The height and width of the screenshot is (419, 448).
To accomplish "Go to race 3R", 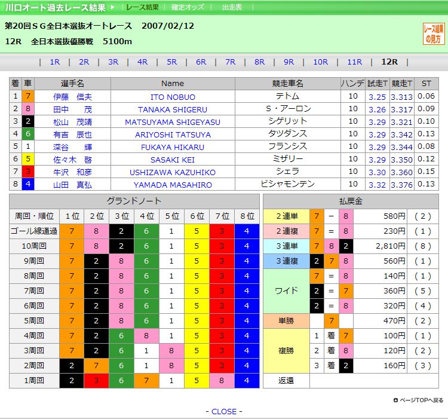I will pos(113,62).
